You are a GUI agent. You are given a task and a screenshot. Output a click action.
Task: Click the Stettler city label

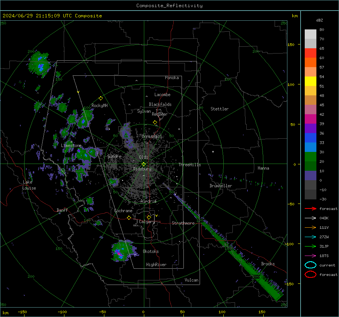point(220,109)
